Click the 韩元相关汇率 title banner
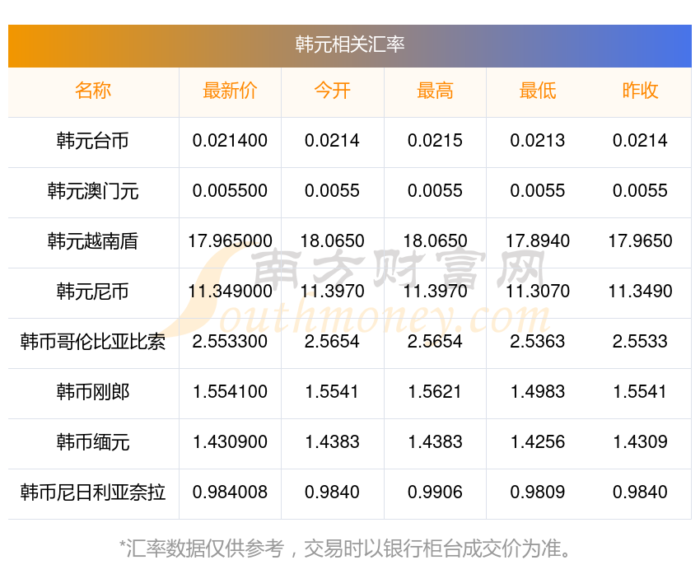This screenshot has height=574, width=700. [x=350, y=44]
